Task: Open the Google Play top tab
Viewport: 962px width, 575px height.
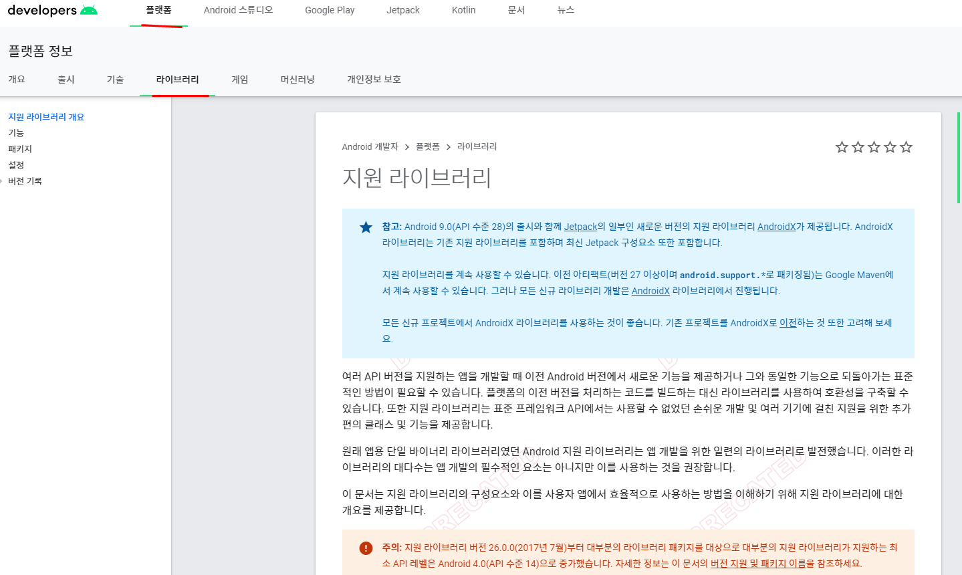Action: tap(330, 10)
